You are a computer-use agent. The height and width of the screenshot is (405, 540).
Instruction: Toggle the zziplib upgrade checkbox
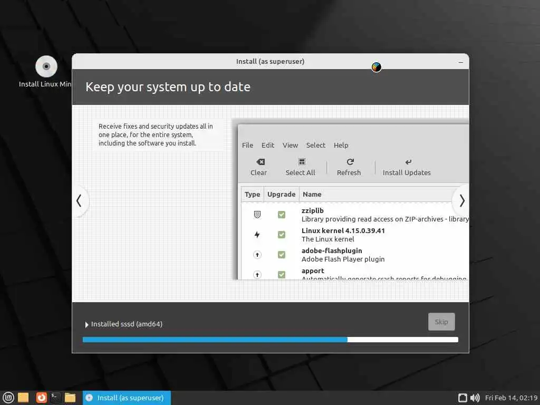click(282, 215)
